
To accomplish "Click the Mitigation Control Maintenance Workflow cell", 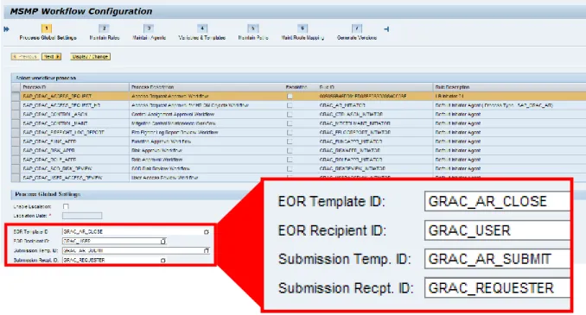I will coord(207,123).
